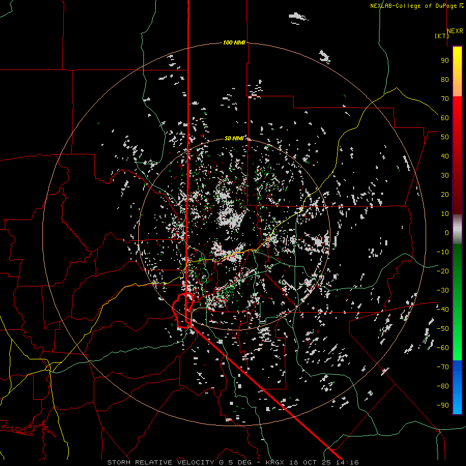This screenshot has width=466, height=466.
Task: Click the STORM RELATIVE VELOCITY caption text
Action: 161,462
